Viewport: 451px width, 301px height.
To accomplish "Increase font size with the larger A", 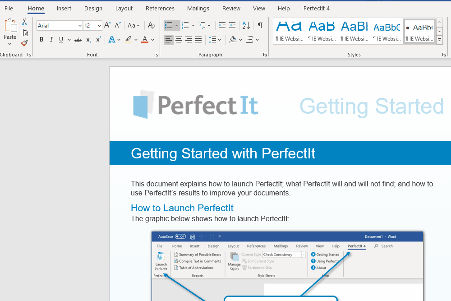I will pos(107,25).
